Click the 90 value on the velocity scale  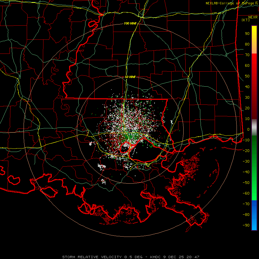coord(247,34)
